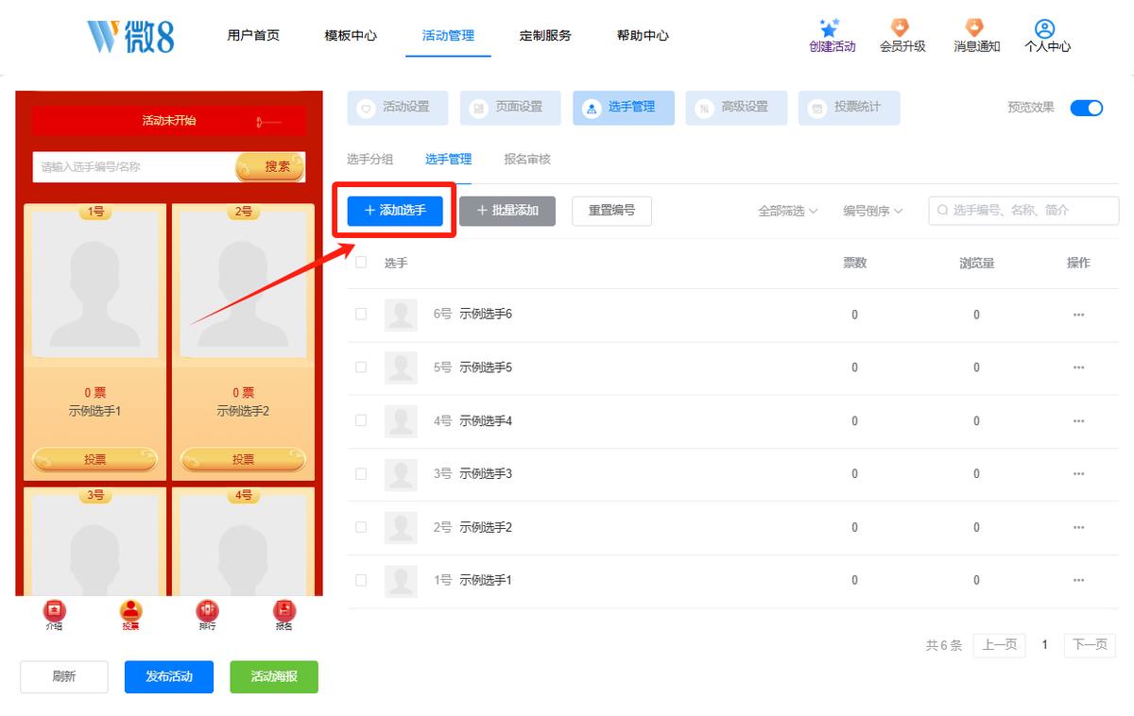Click 批量添加 button
The height and width of the screenshot is (716, 1134).
(507, 211)
